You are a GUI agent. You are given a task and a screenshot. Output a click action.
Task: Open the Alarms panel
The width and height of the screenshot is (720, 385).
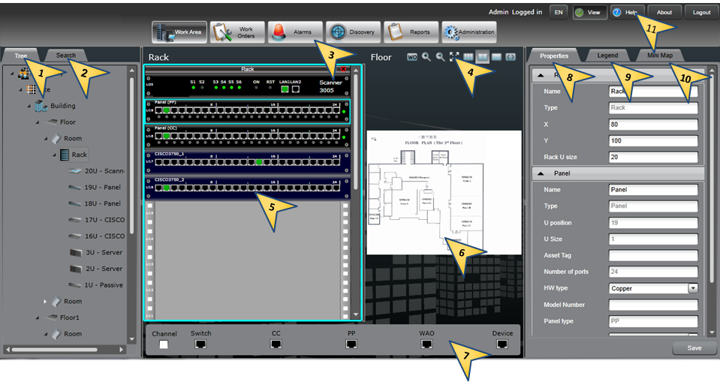click(295, 32)
